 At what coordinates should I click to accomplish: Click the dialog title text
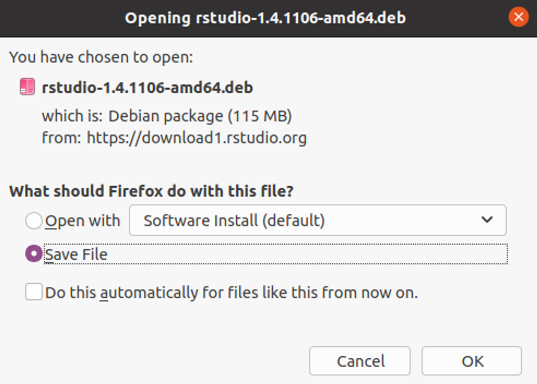pyautogui.click(x=265, y=19)
